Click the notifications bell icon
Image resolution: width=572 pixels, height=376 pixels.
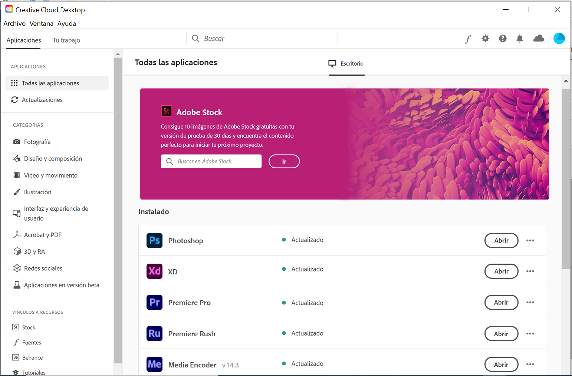click(x=520, y=38)
